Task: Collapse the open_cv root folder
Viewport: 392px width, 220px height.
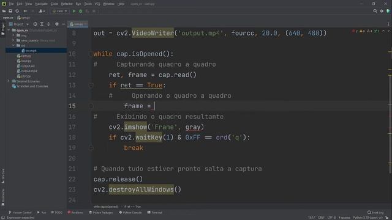Action: pos(9,30)
